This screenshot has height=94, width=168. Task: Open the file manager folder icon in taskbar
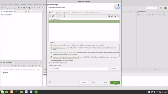click(x=21, y=92)
